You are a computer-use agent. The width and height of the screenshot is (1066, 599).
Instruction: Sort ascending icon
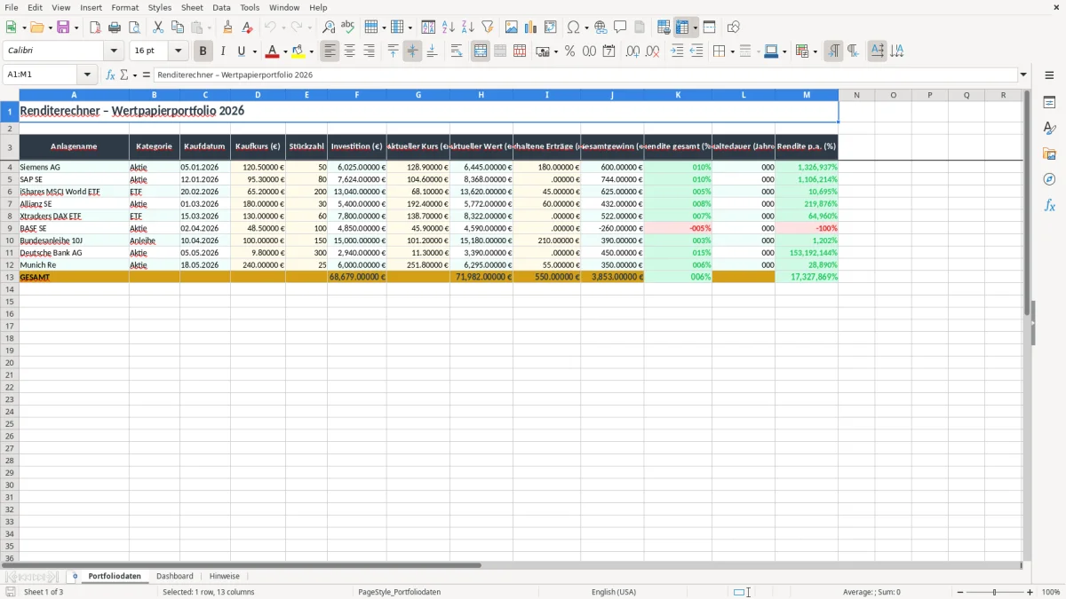449,28
